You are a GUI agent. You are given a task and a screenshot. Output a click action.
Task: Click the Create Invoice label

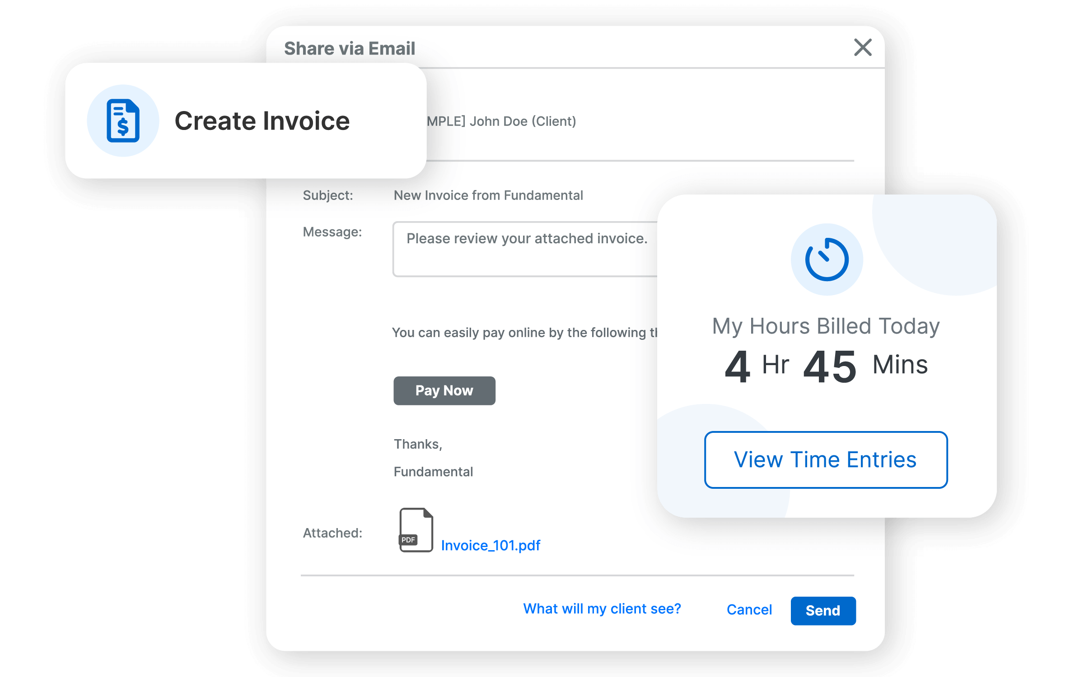point(262,121)
